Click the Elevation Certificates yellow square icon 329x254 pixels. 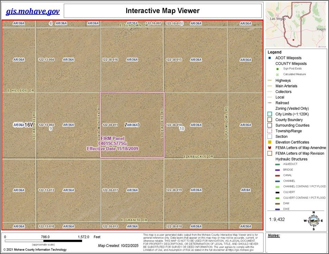pyautogui.click(x=270, y=142)
